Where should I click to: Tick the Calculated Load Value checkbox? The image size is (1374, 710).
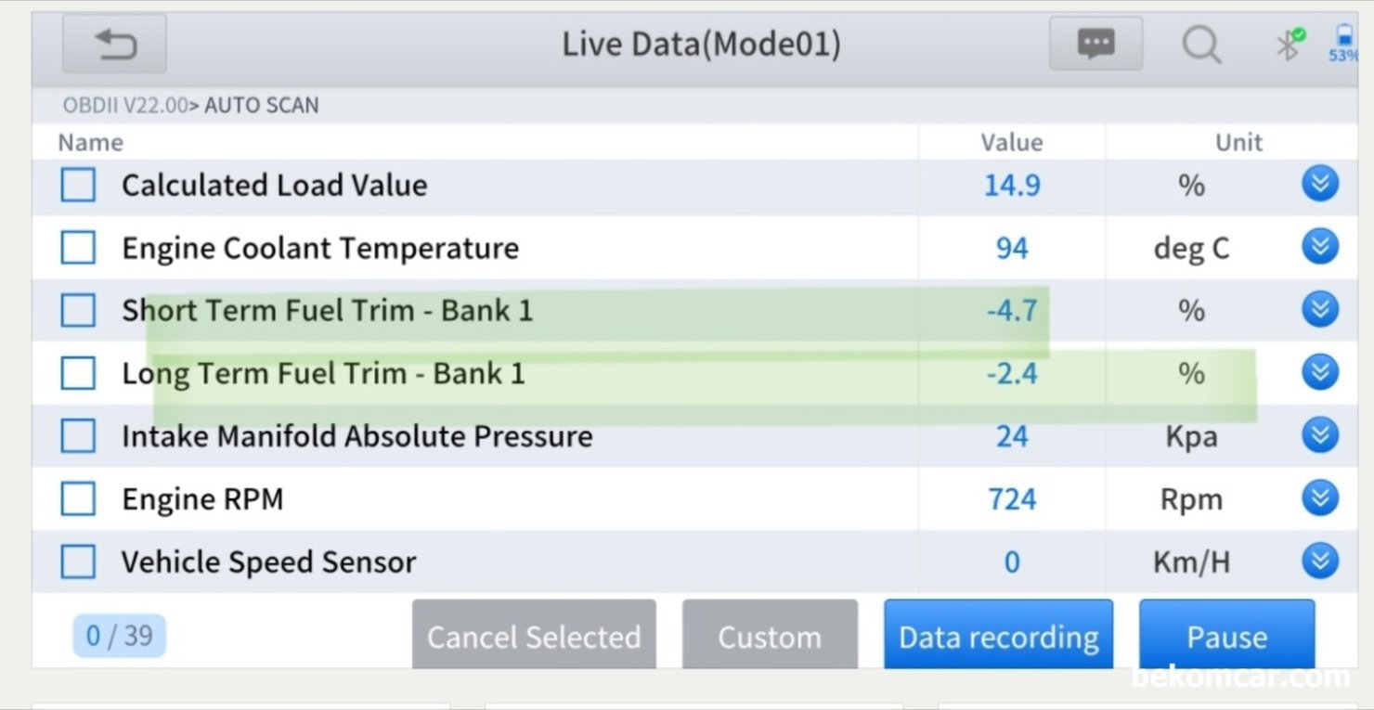click(x=78, y=185)
